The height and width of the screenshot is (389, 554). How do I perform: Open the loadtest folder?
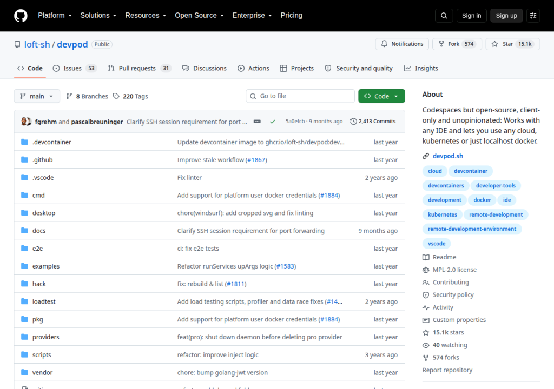44,301
